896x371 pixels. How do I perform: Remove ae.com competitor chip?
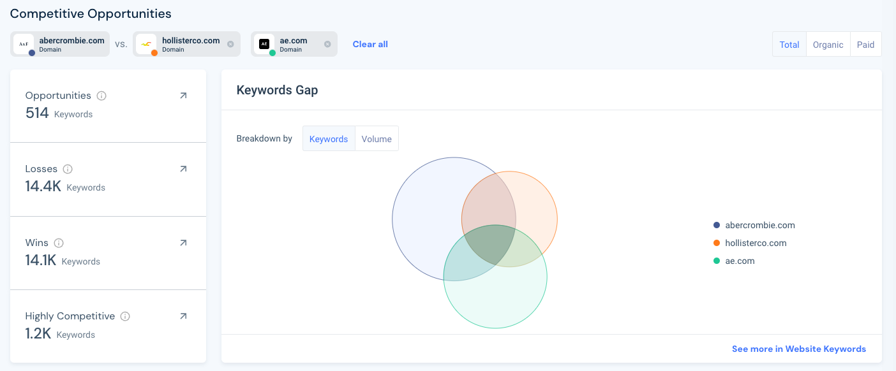coord(327,44)
